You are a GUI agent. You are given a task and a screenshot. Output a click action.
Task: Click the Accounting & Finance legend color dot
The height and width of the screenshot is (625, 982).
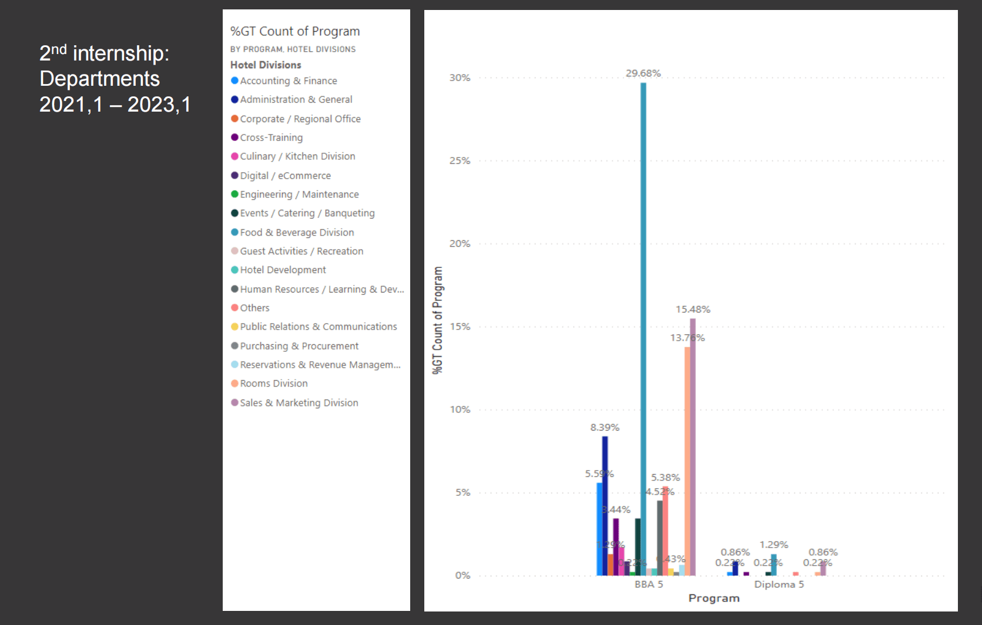coord(234,80)
